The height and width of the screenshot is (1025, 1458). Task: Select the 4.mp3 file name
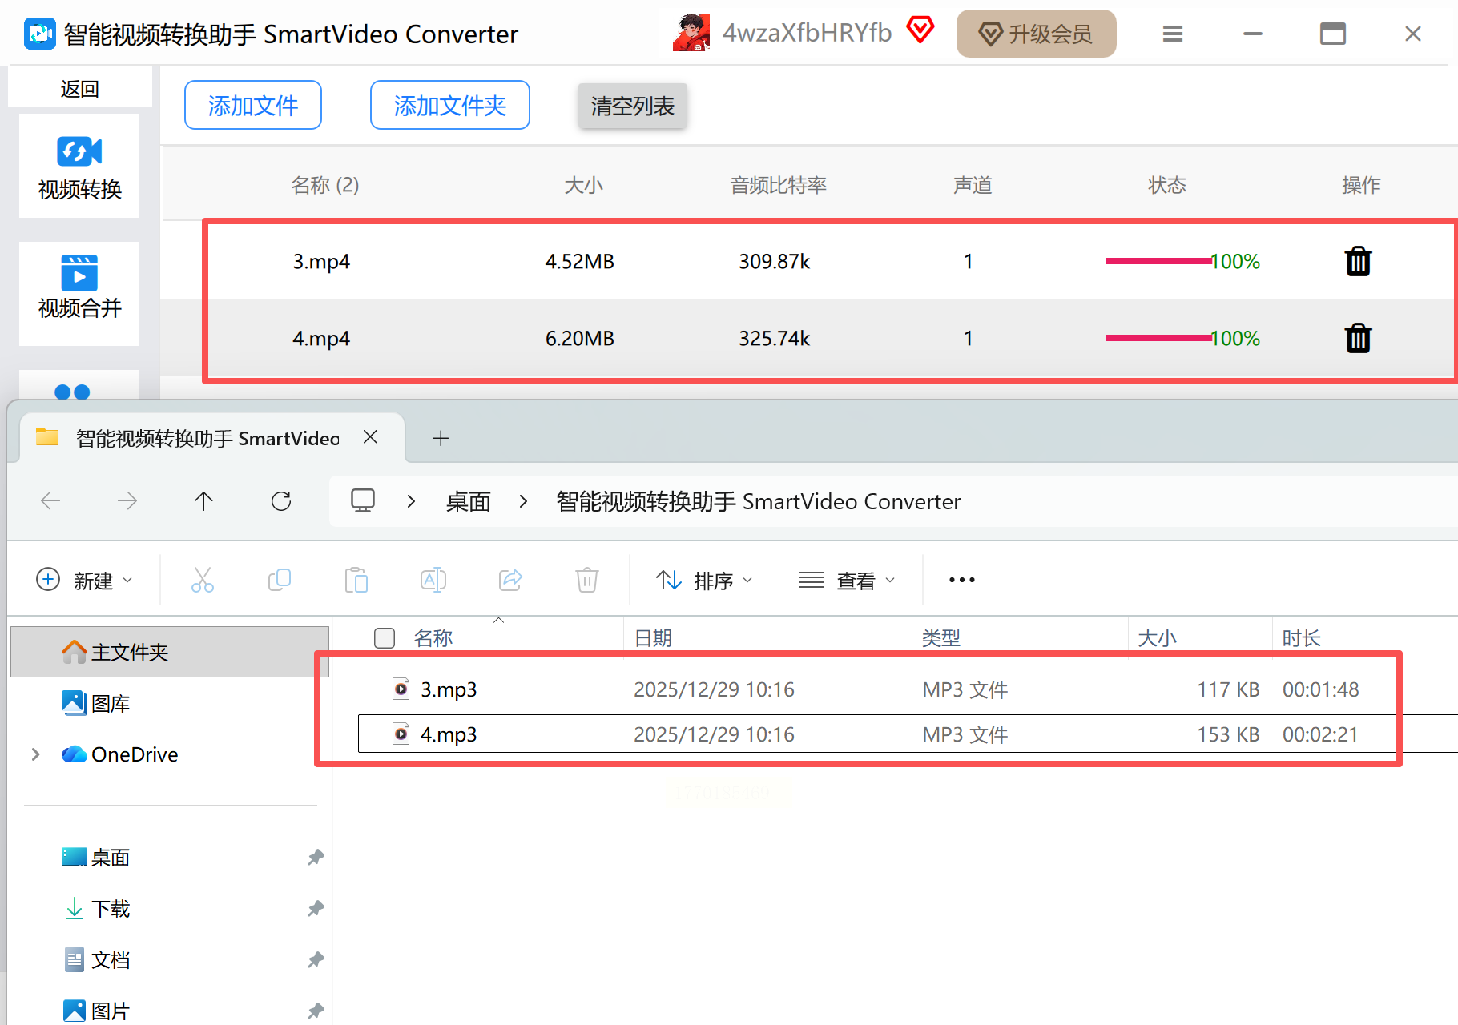pos(449,734)
